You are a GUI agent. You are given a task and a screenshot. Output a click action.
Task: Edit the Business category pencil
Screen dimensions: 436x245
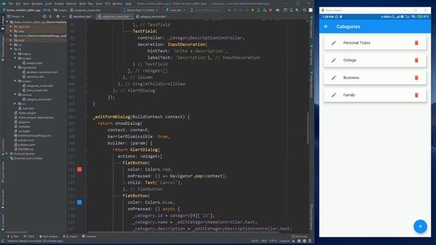[334, 78]
